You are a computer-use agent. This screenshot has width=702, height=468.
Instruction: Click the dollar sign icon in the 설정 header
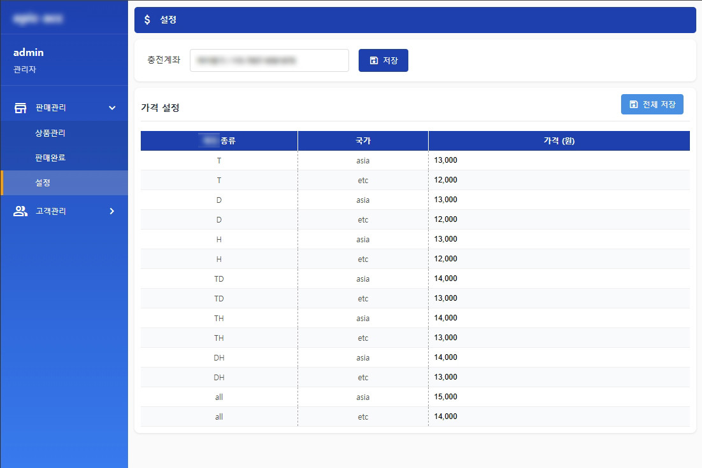[x=147, y=20]
